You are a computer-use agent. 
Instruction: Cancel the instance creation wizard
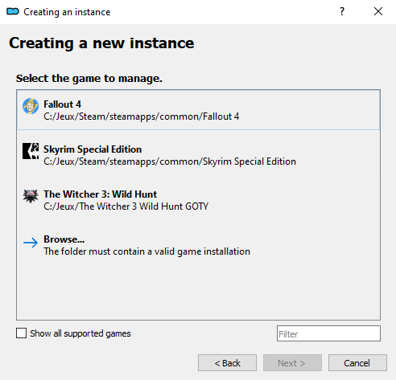point(357,363)
